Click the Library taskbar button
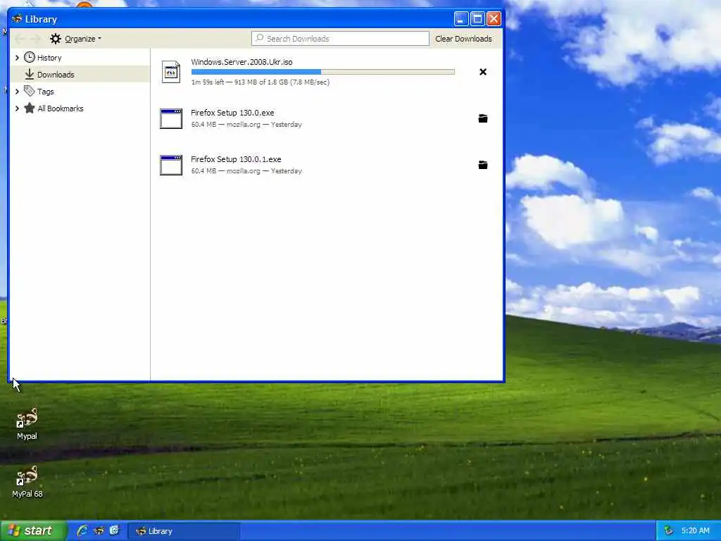Screen dimensions: 721x541 point(183,531)
